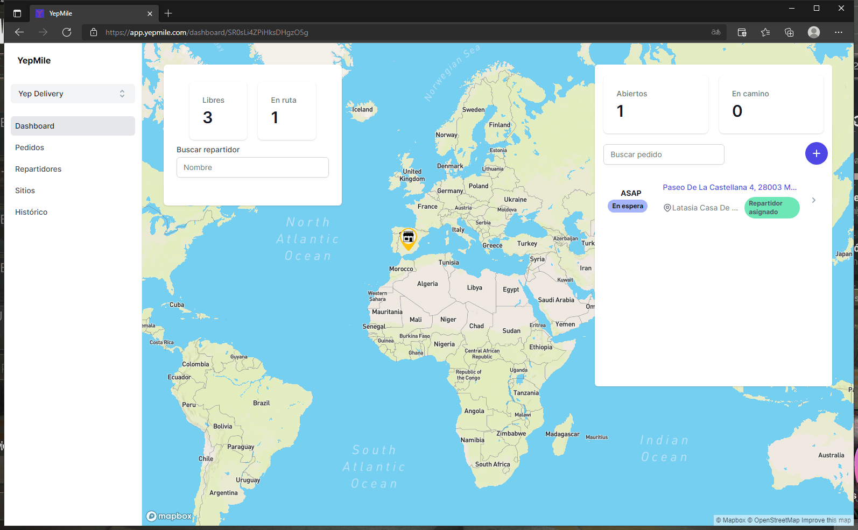Image resolution: width=858 pixels, height=530 pixels.
Task: Open a new browser tab
Action: [168, 13]
